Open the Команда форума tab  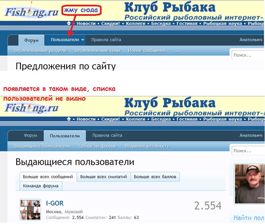click(41, 186)
